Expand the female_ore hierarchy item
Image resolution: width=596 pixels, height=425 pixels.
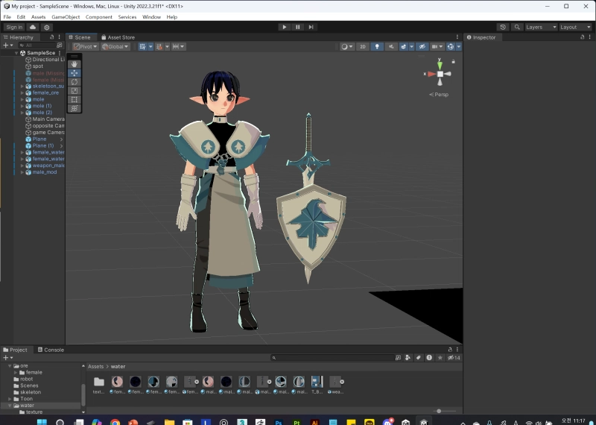tap(22, 92)
